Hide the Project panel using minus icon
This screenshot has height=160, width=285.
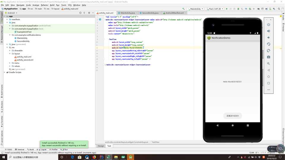point(93,13)
